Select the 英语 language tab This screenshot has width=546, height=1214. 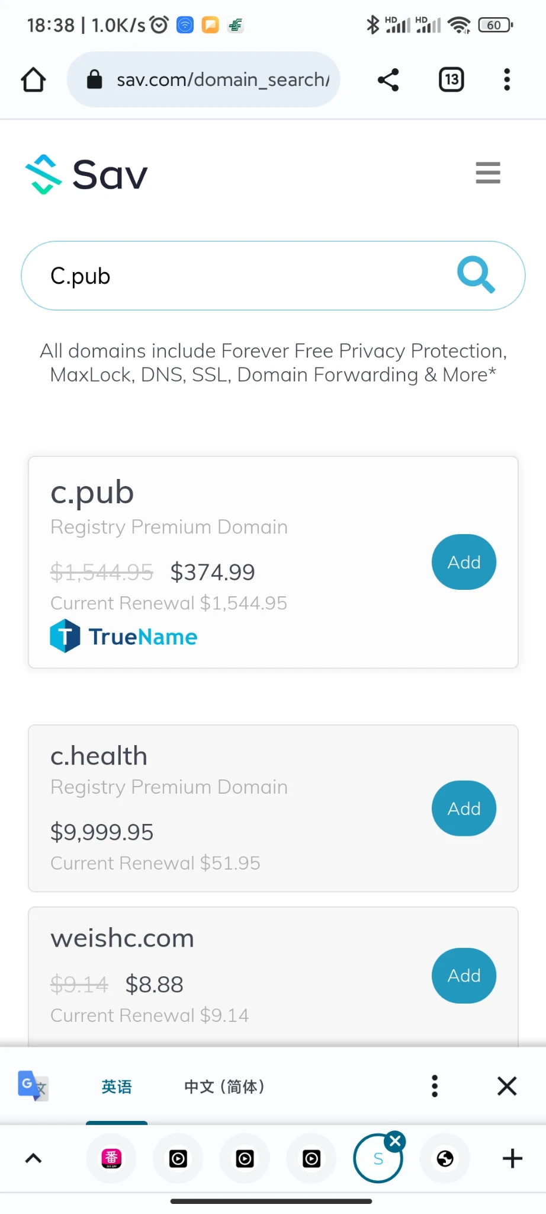click(x=117, y=1087)
